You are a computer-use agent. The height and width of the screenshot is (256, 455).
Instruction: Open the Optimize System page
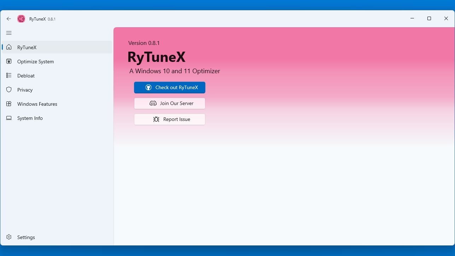coord(57,61)
